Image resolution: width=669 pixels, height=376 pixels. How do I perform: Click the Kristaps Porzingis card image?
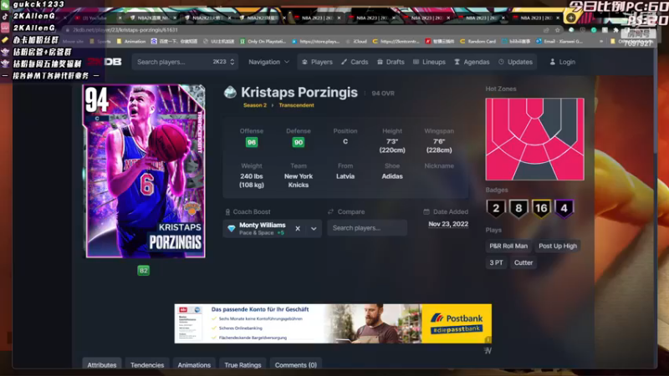[x=146, y=171]
